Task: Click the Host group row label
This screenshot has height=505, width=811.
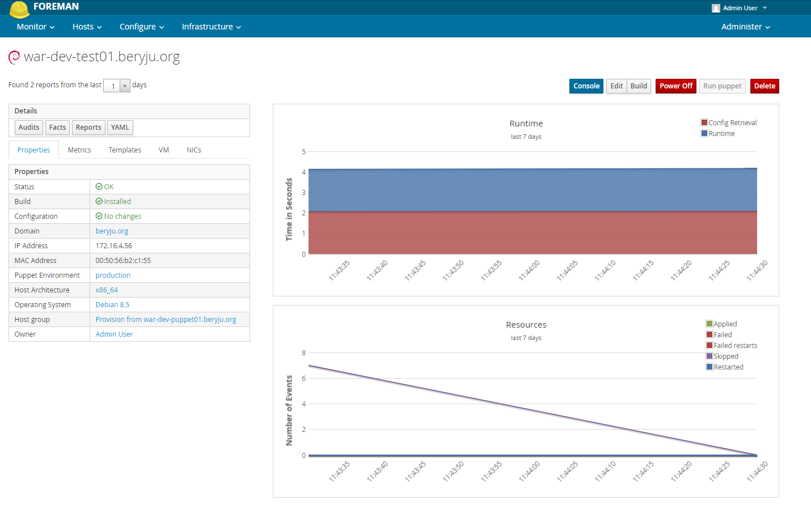Action: click(x=32, y=319)
